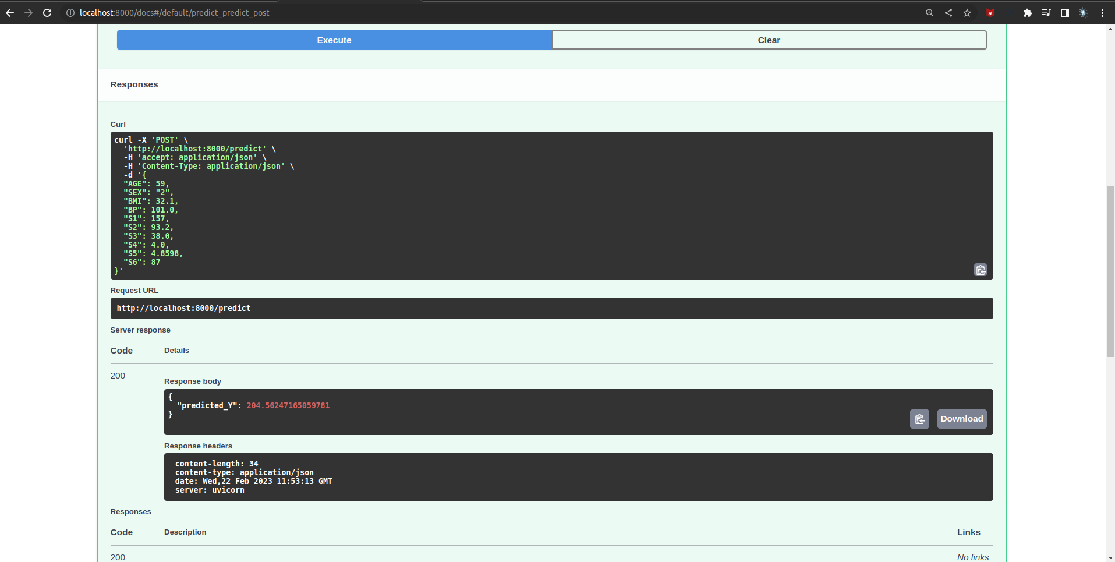Reload the page with the refresh icon
Screen dimensions: 1115x562
(x=47, y=13)
